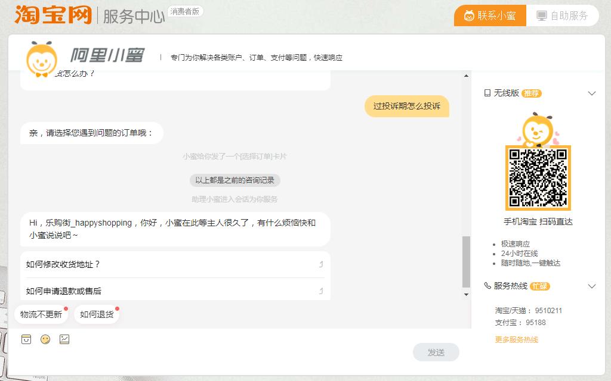
Task: Click the send arrow beside 如何修改收货地址
Action: 320,264
